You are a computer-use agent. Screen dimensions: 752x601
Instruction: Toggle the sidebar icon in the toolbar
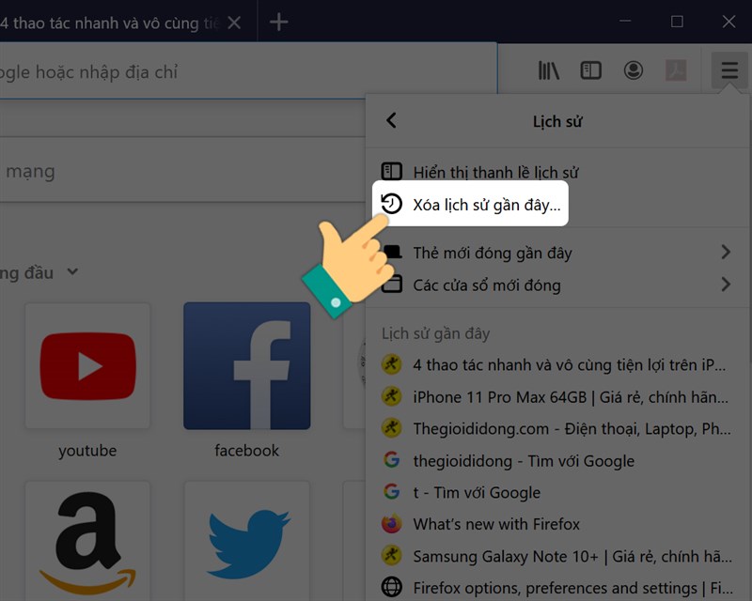(x=591, y=70)
